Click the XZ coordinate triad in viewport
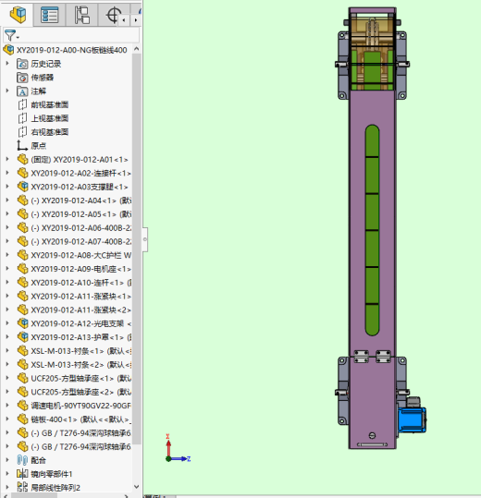This screenshot has height=498, width=481. [178, 448]
